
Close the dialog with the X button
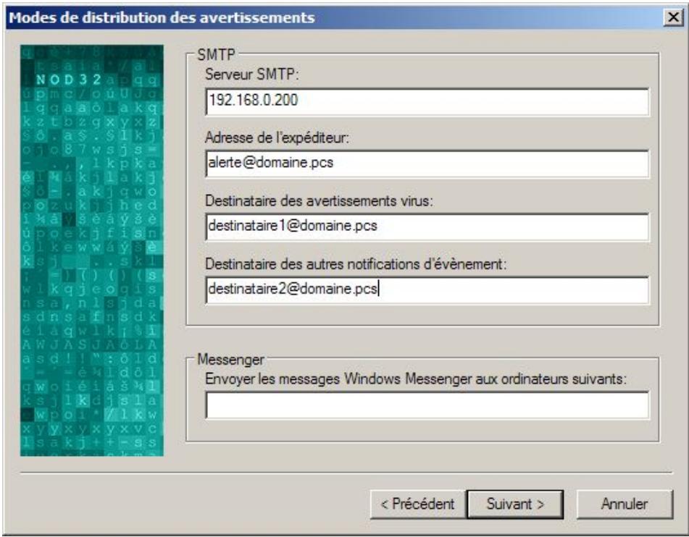[673, 17]
